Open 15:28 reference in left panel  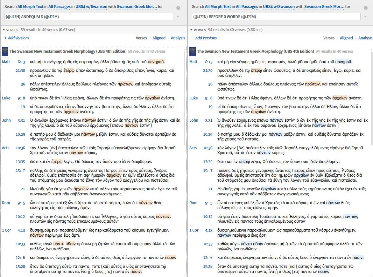(20, 267)
